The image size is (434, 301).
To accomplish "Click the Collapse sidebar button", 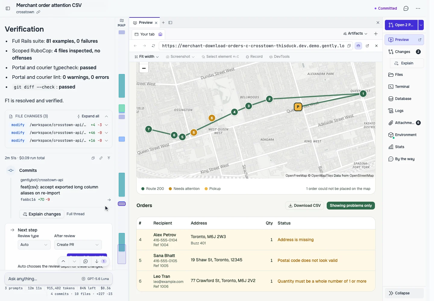I will pyautogui.click(x=404, y=293).
